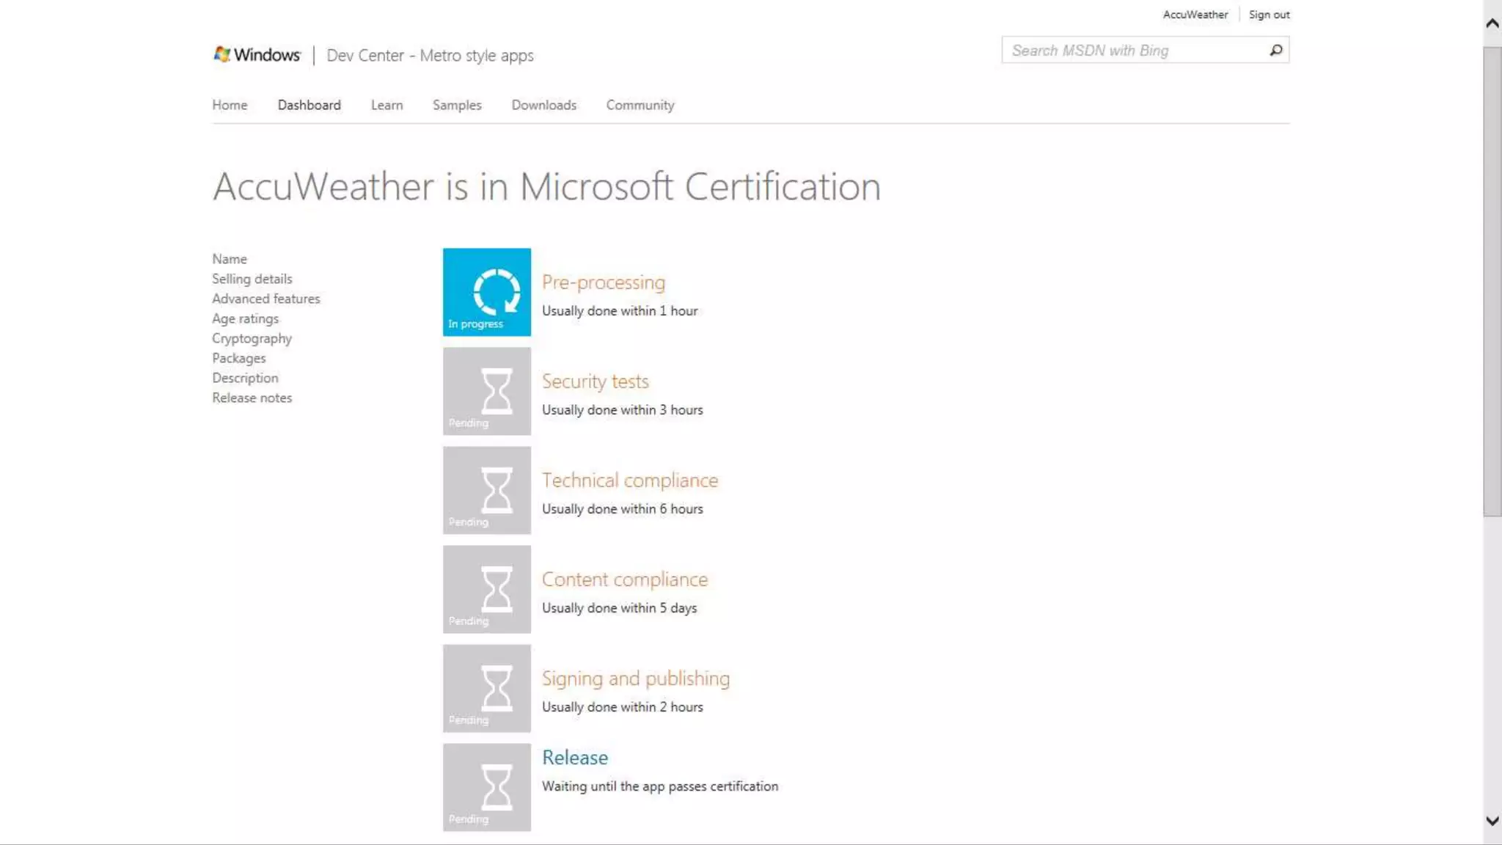This screenshot has height=845, width=1502.
Task: Click the Pre-processing in progress tile icon
Action: [487, 292]
